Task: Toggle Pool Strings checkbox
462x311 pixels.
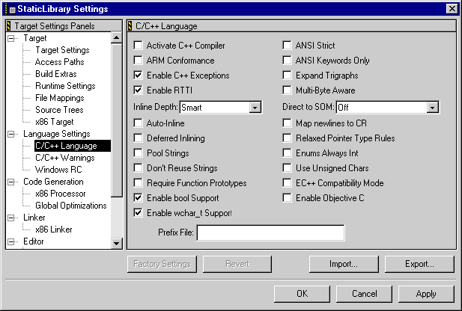Action: (138, 153)
